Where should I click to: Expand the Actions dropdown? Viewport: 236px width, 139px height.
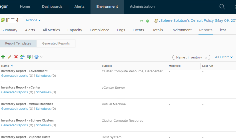33,20
